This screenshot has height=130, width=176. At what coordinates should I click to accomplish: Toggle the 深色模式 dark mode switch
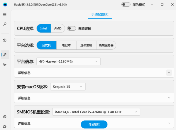(x=126, y=4)
